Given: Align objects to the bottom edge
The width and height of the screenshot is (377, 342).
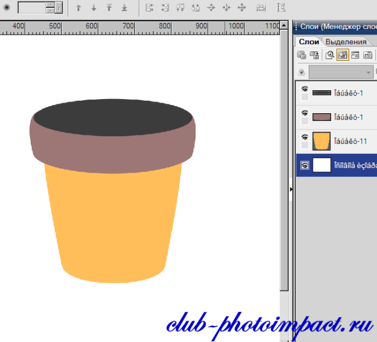Looking at the screenshot, I should coord(196,8).
